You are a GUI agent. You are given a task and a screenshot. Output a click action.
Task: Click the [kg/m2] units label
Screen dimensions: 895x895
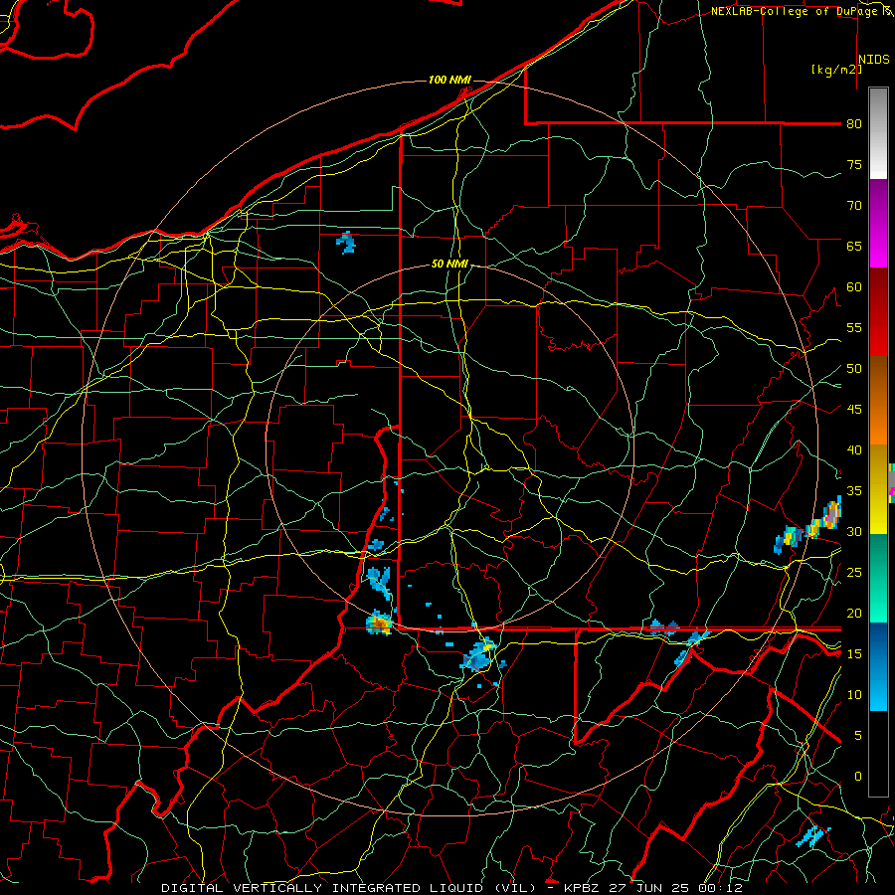tap(836, 70)
